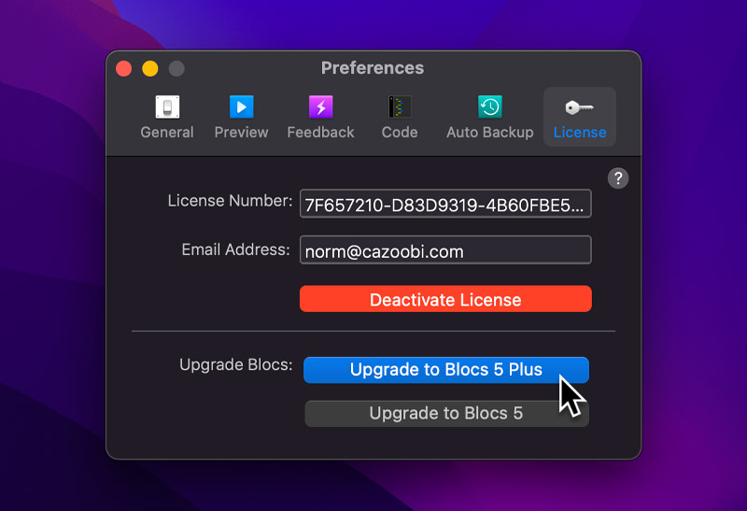Click the License Number label

230,201
